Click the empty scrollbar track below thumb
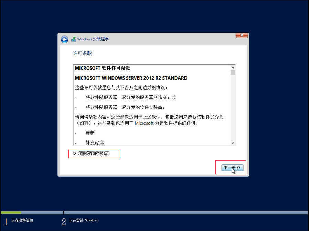 pos(233,108)
